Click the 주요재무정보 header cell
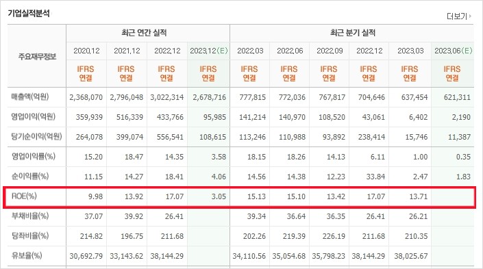483x269 pixels. click(x=37, y=56)
